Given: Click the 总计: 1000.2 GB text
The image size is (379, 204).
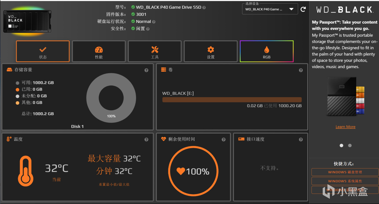Looking at the screenshot, I should 38,114.
